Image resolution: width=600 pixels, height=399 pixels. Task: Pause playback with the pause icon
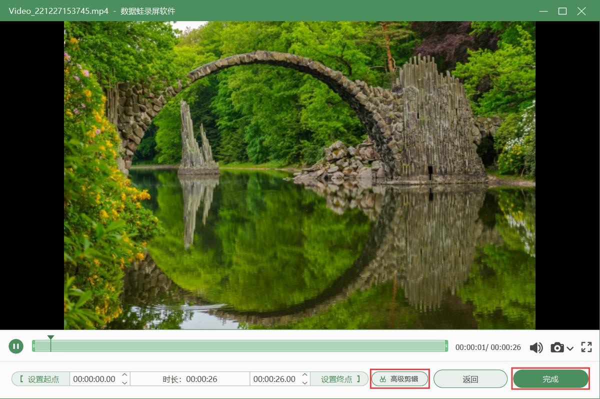point(16,346)
